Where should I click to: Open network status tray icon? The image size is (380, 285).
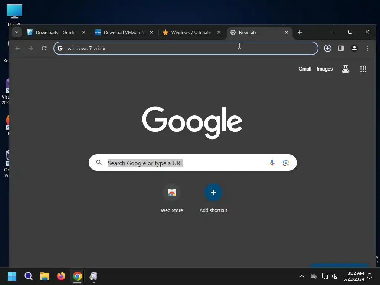point(325,276)
